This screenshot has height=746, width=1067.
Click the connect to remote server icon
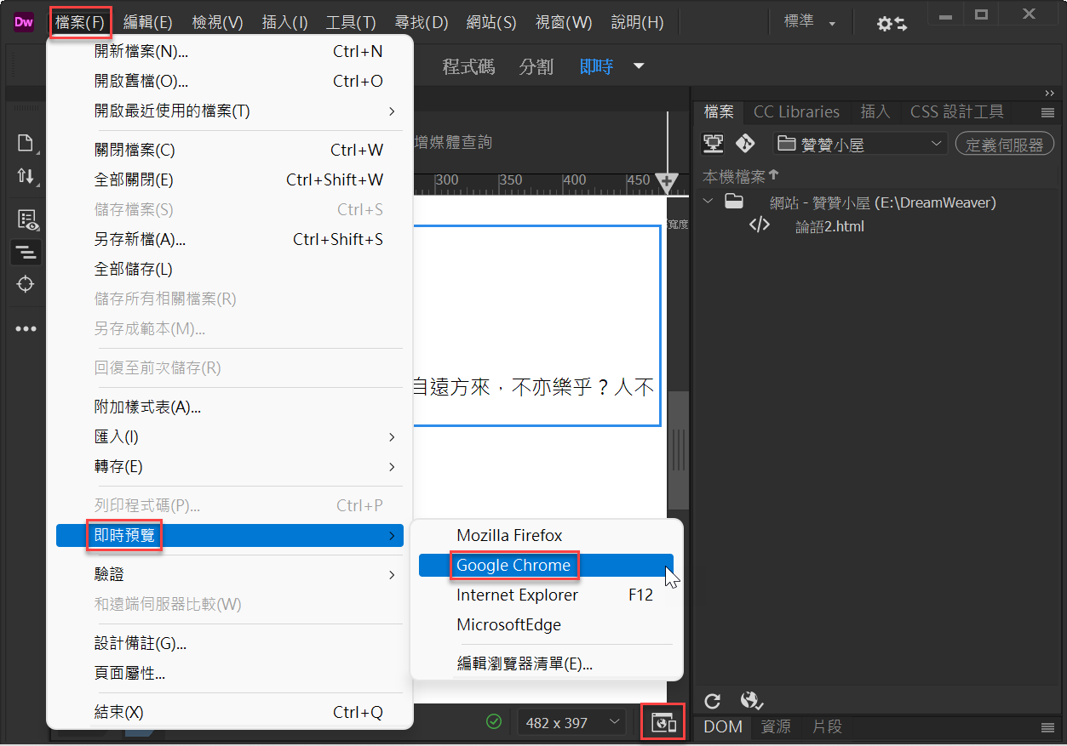713,144
